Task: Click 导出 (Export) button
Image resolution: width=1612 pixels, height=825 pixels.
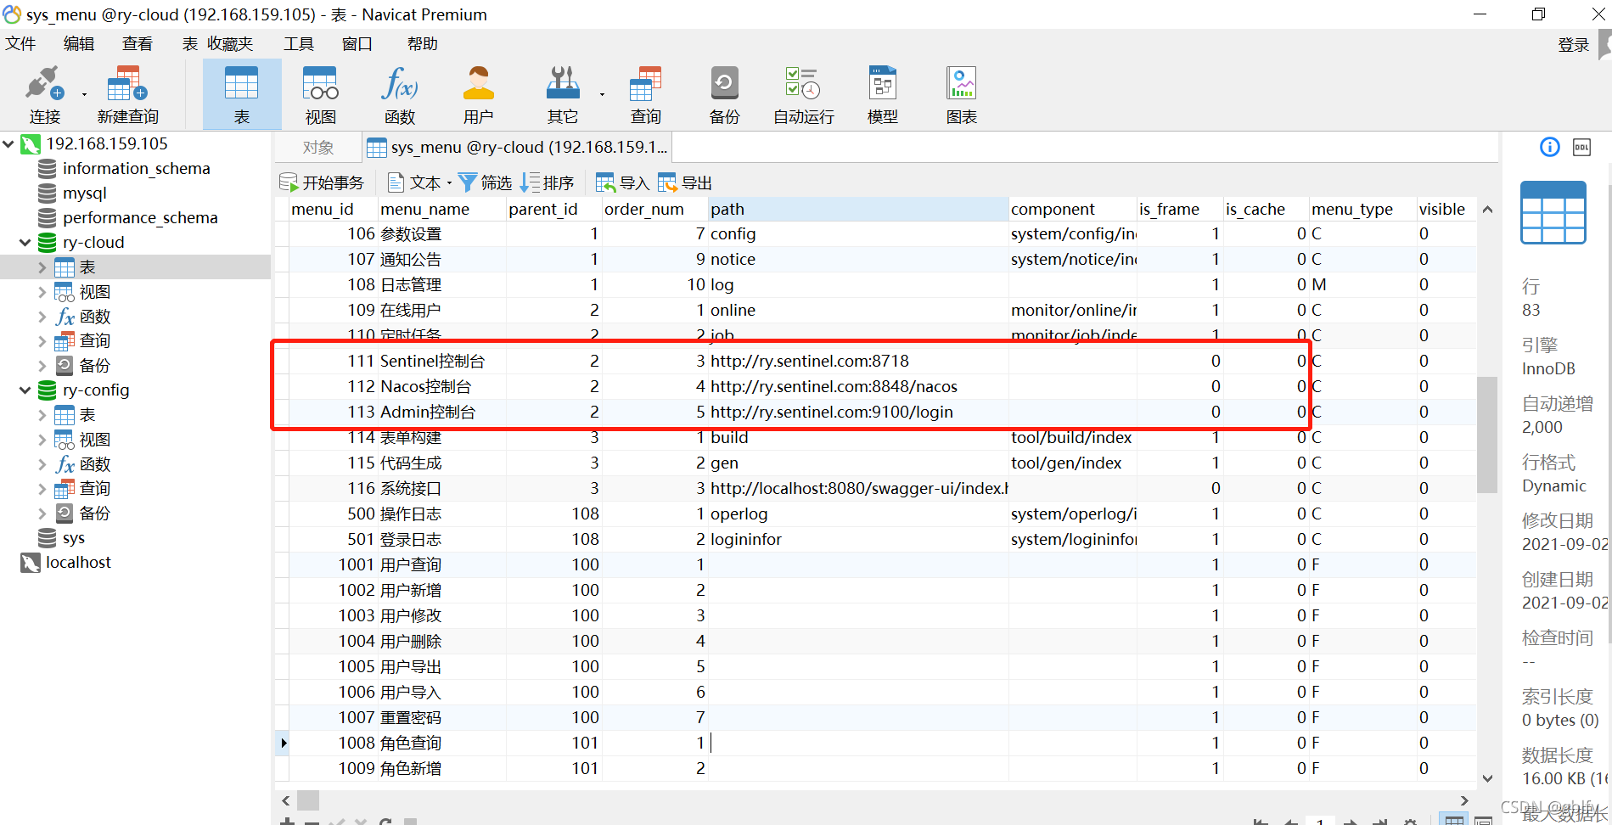Action: click(685, 182)
